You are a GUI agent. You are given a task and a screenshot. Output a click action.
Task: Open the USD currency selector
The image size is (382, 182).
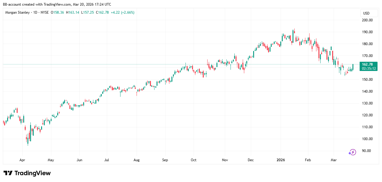pos(366,13)
